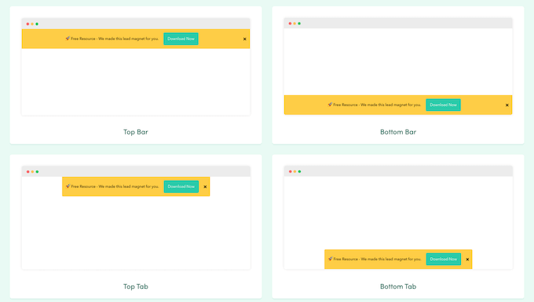Close the yellow bar in Top Bar preview
The height and width of the screenshot is (302, 534).
pos(244,39)
